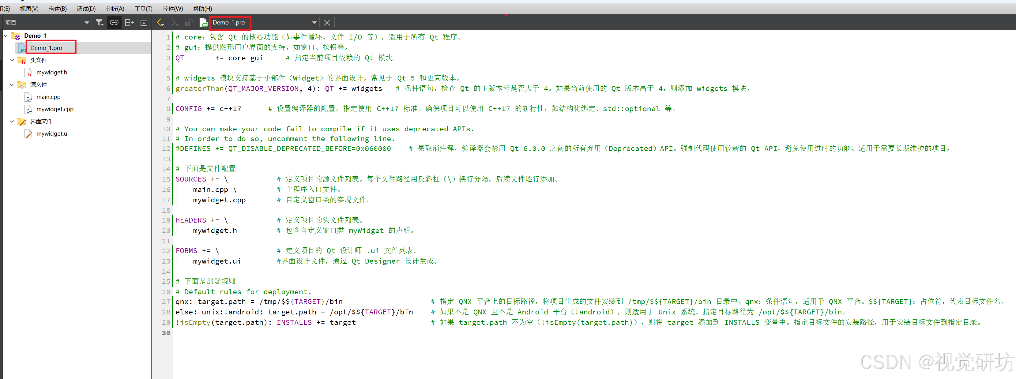Toggle the file lock icon

(189, 23)
